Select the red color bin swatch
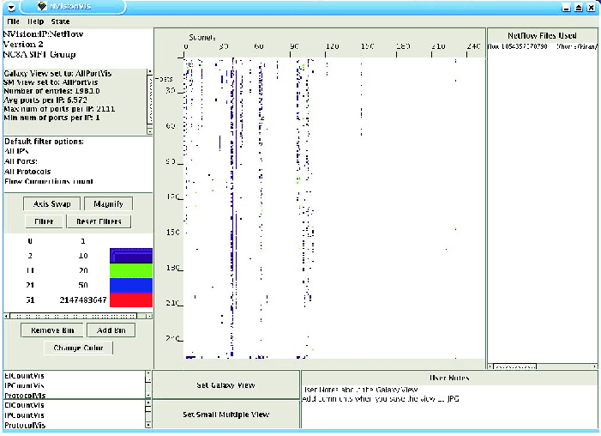The height and width of the screenshot is (436, 601). [131, 300]
